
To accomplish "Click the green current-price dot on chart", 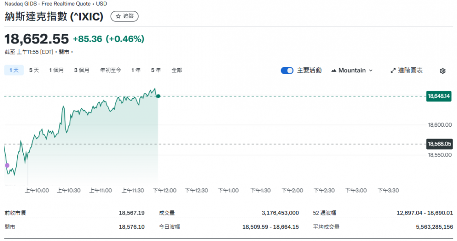I will 158,96.
